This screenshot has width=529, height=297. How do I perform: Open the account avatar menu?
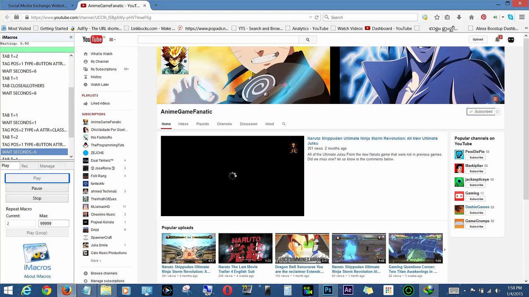511,40
